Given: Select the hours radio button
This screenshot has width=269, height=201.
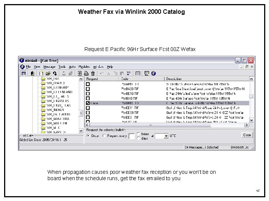Looking at the screenshot, I should pos(139,134).
